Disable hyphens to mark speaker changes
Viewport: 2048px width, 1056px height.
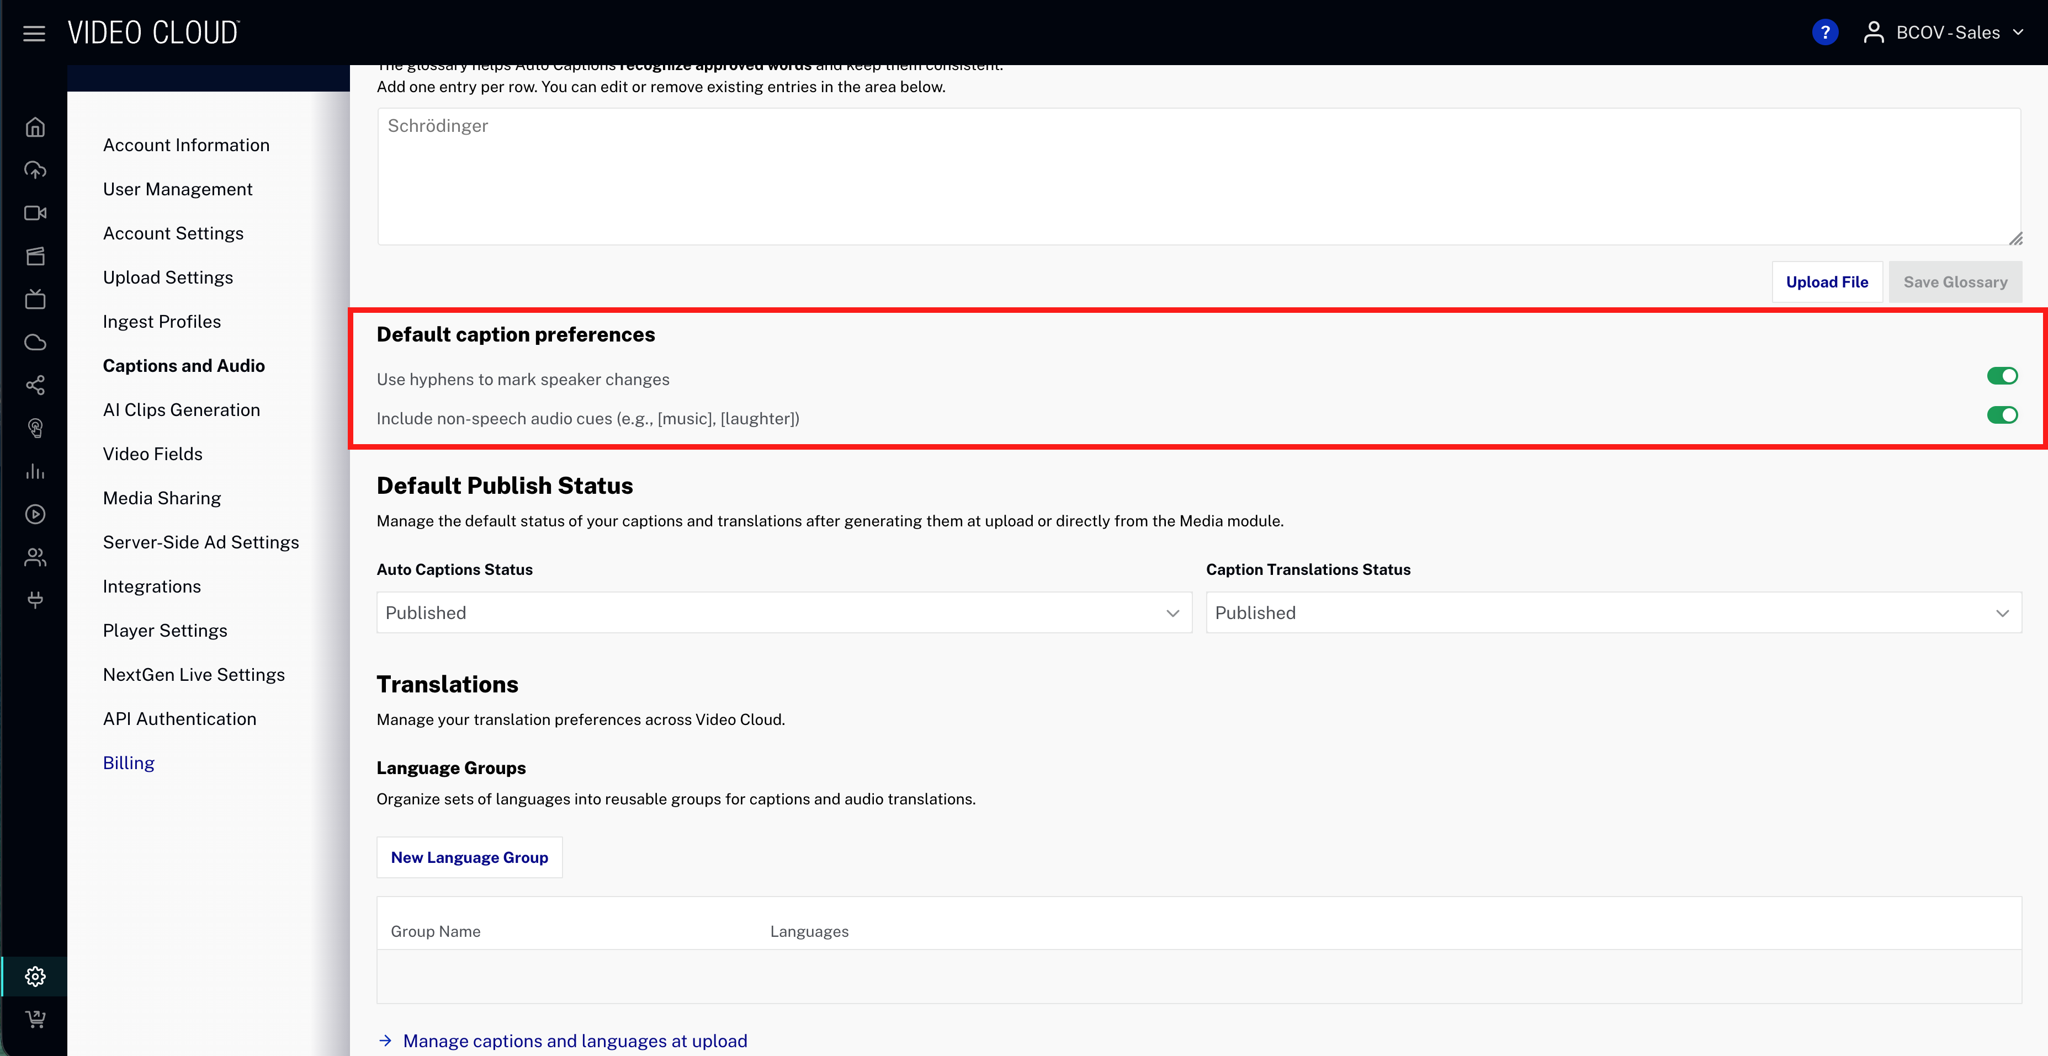2002,376
